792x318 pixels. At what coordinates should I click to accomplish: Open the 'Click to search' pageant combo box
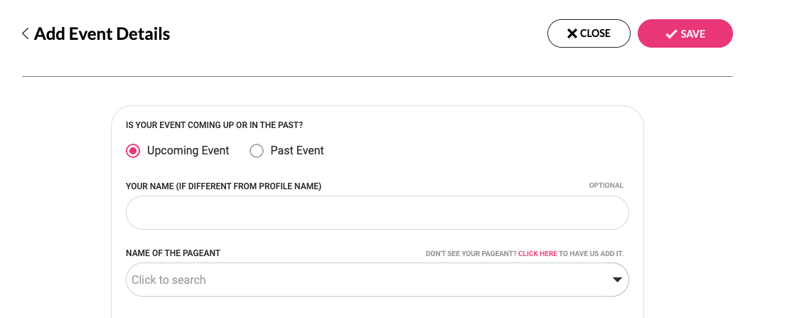point(355,280)
